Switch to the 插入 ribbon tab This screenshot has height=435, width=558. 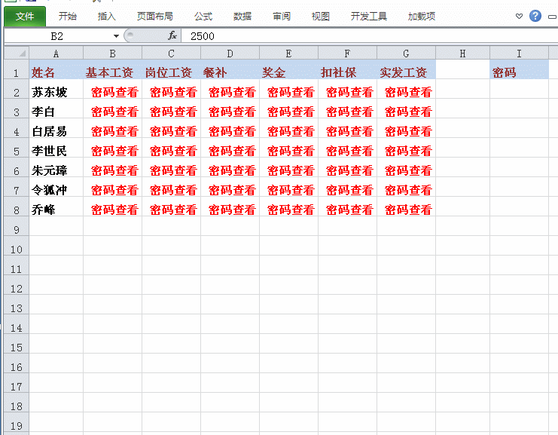click(107, 17)
